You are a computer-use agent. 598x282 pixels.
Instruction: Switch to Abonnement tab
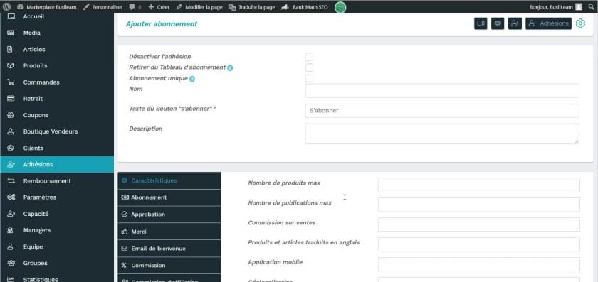tap(169, 197)
